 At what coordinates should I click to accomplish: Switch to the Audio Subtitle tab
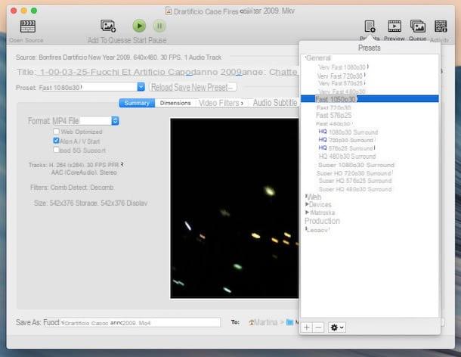pyautogui.click(x=275, y=103)
